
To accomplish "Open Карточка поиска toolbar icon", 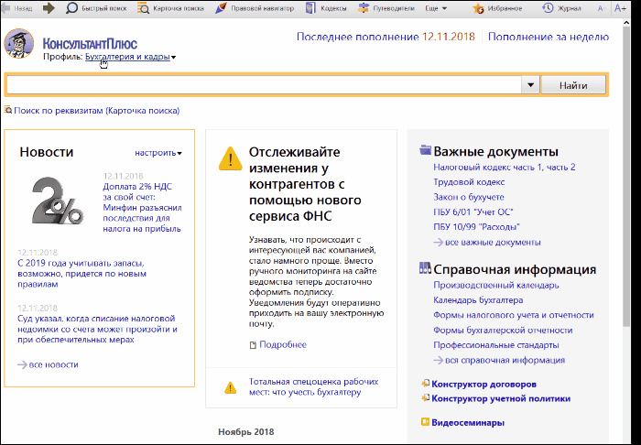I will 143,7.
